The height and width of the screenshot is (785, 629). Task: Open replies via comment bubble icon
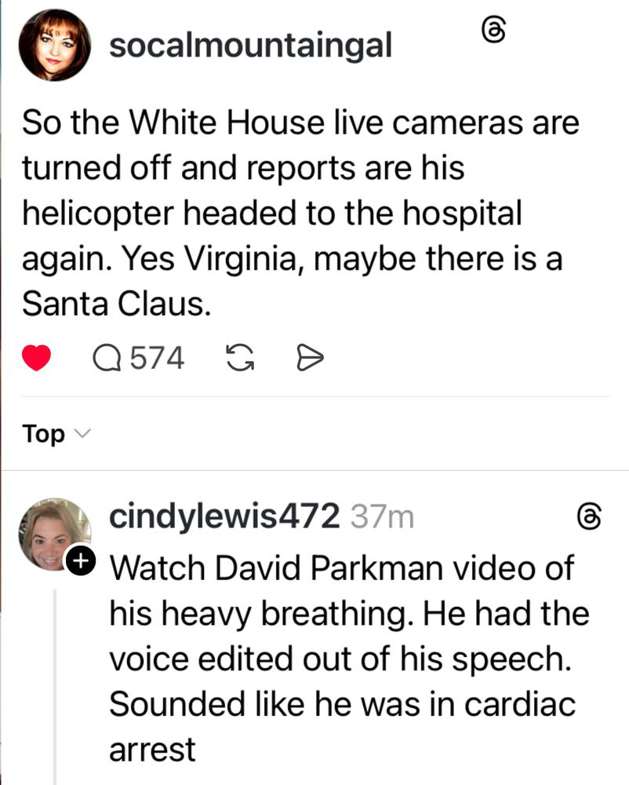107,358
